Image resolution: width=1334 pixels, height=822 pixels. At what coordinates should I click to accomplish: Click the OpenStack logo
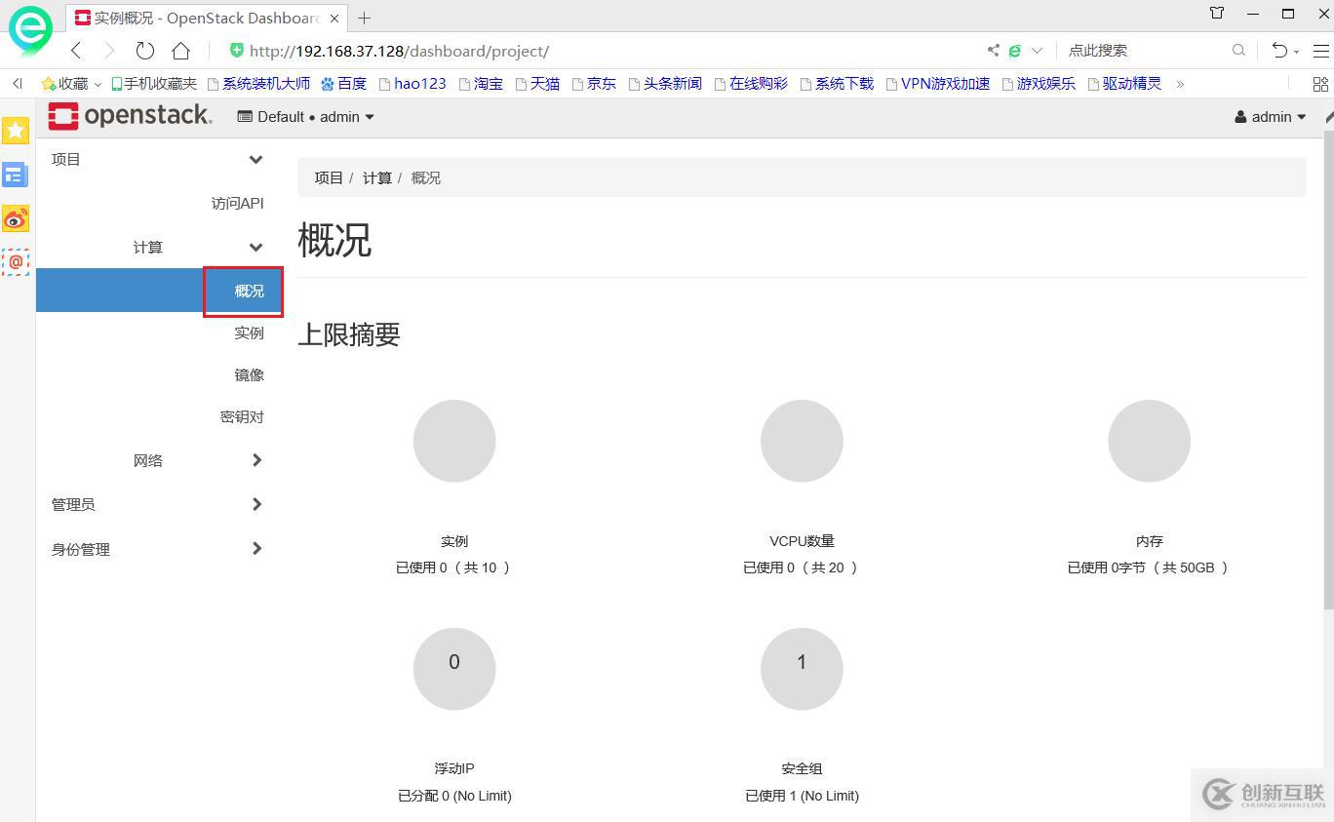(130, 116)
